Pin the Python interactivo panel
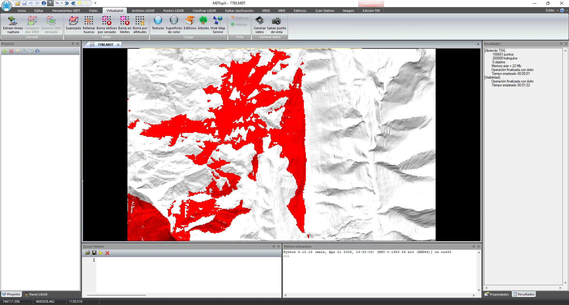 coord(474,246)
